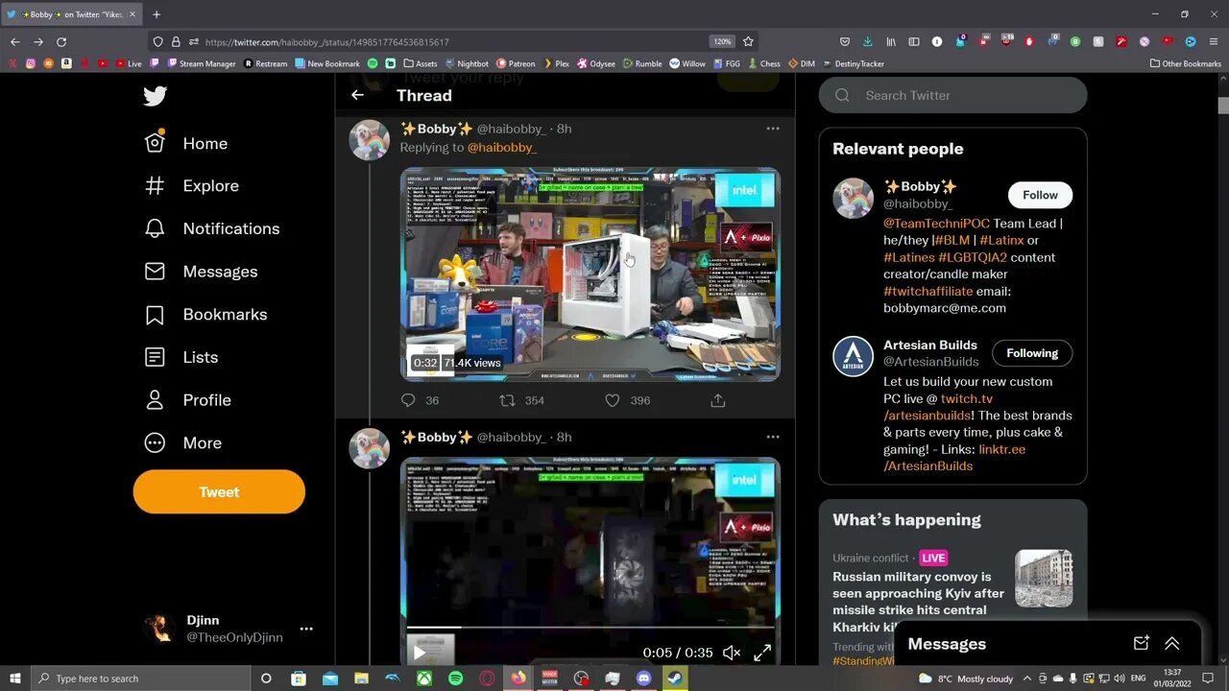Open the Russian military convoy news story
The width and height of the screenshot is (1229, 691).
918,602
